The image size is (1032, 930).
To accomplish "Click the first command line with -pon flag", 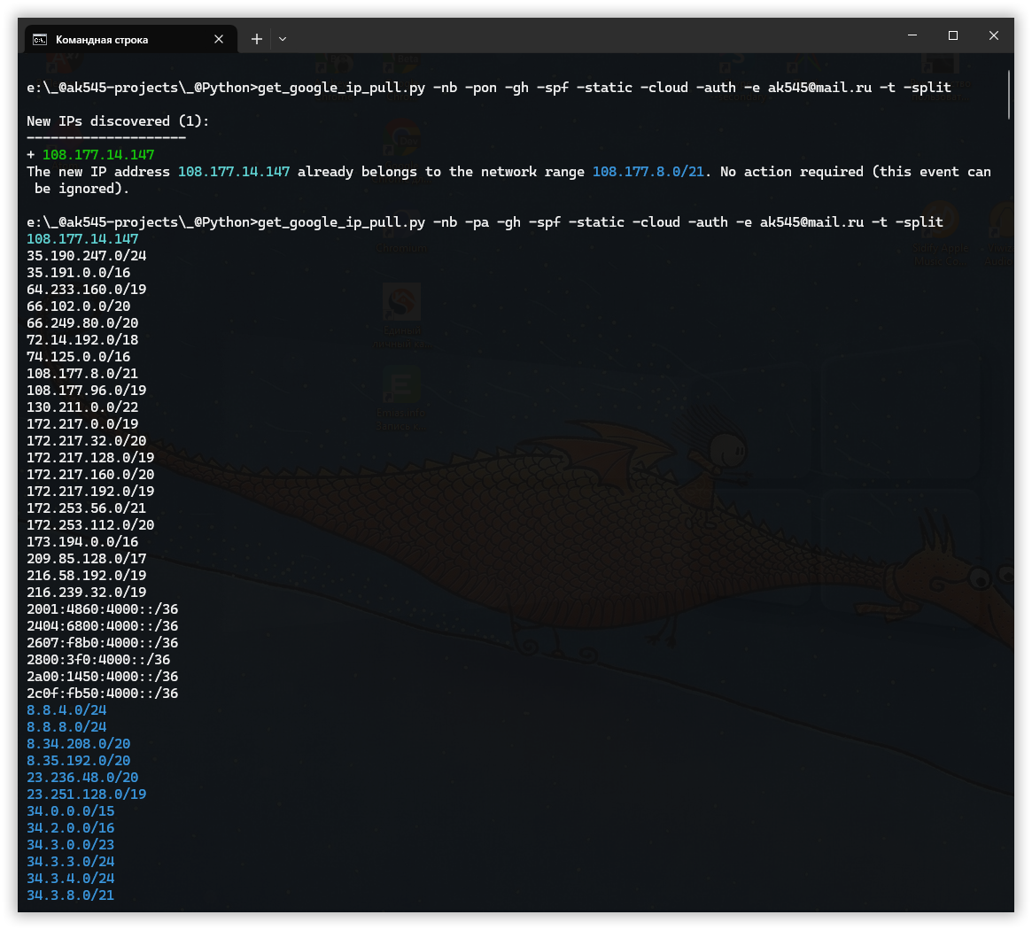I will point(489,88).
